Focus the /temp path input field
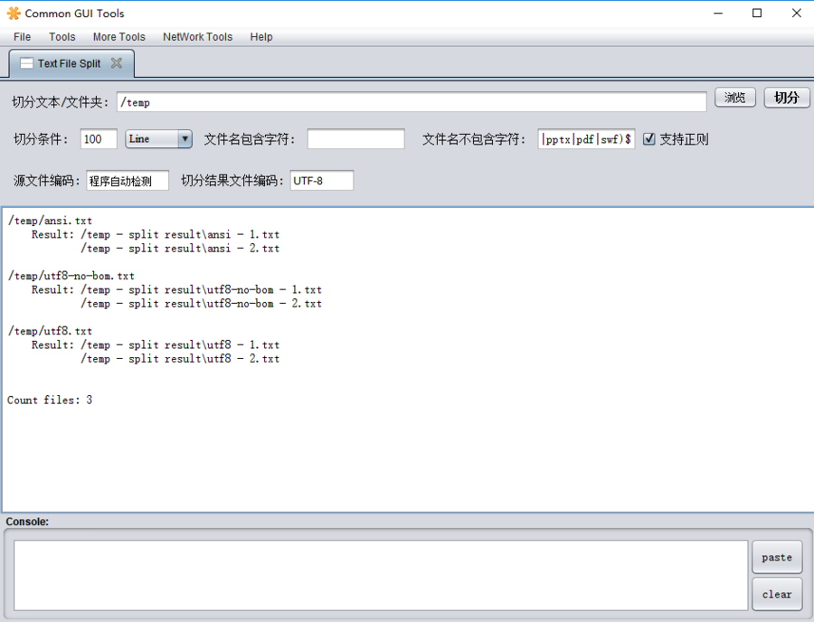This screenshot has height=622, width=814. point(412,102)
